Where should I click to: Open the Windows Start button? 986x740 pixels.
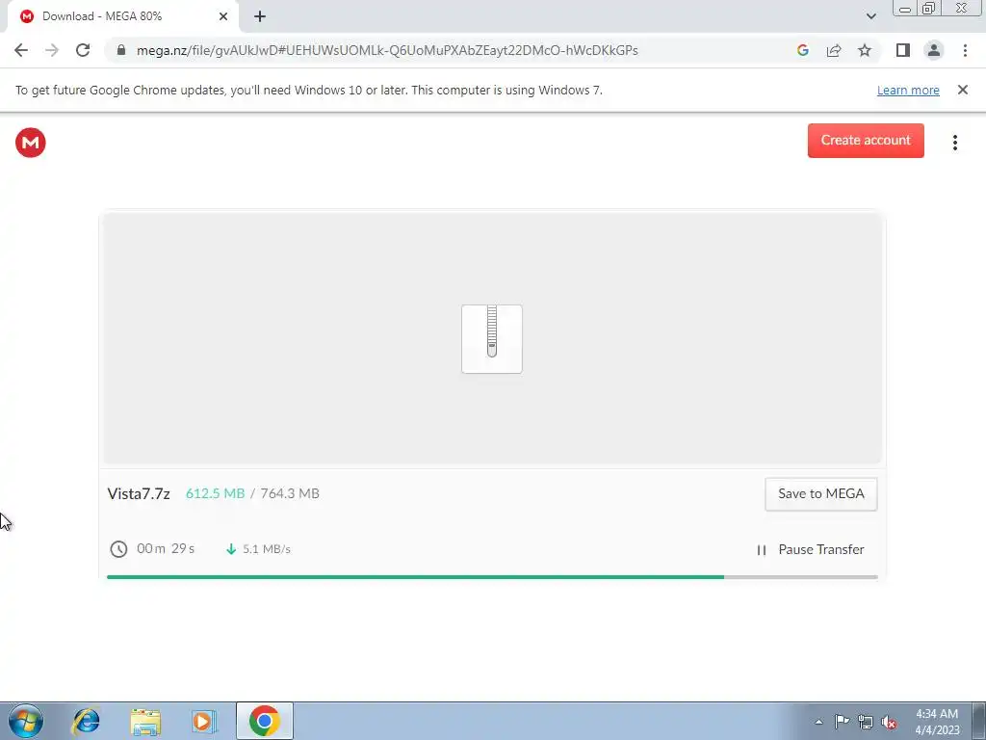click(26, 721)
